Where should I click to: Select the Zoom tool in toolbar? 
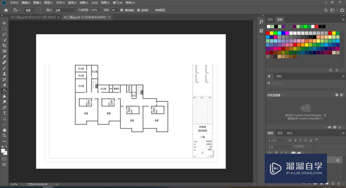coord(4,135)
